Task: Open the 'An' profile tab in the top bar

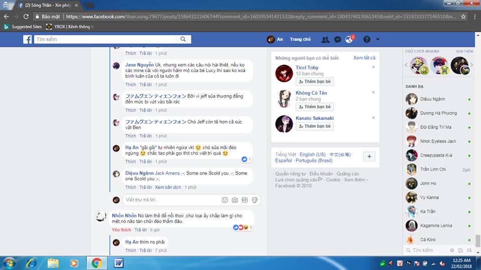Action: (x=275, y=40)
